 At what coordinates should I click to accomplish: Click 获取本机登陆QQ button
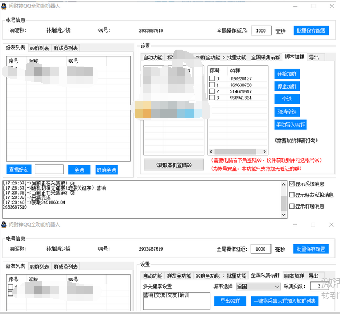[174, 165]
